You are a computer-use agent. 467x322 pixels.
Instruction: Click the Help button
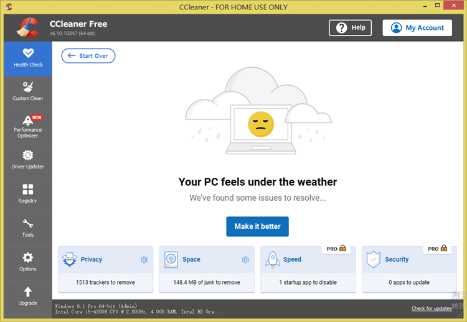[x=350, y=27]
